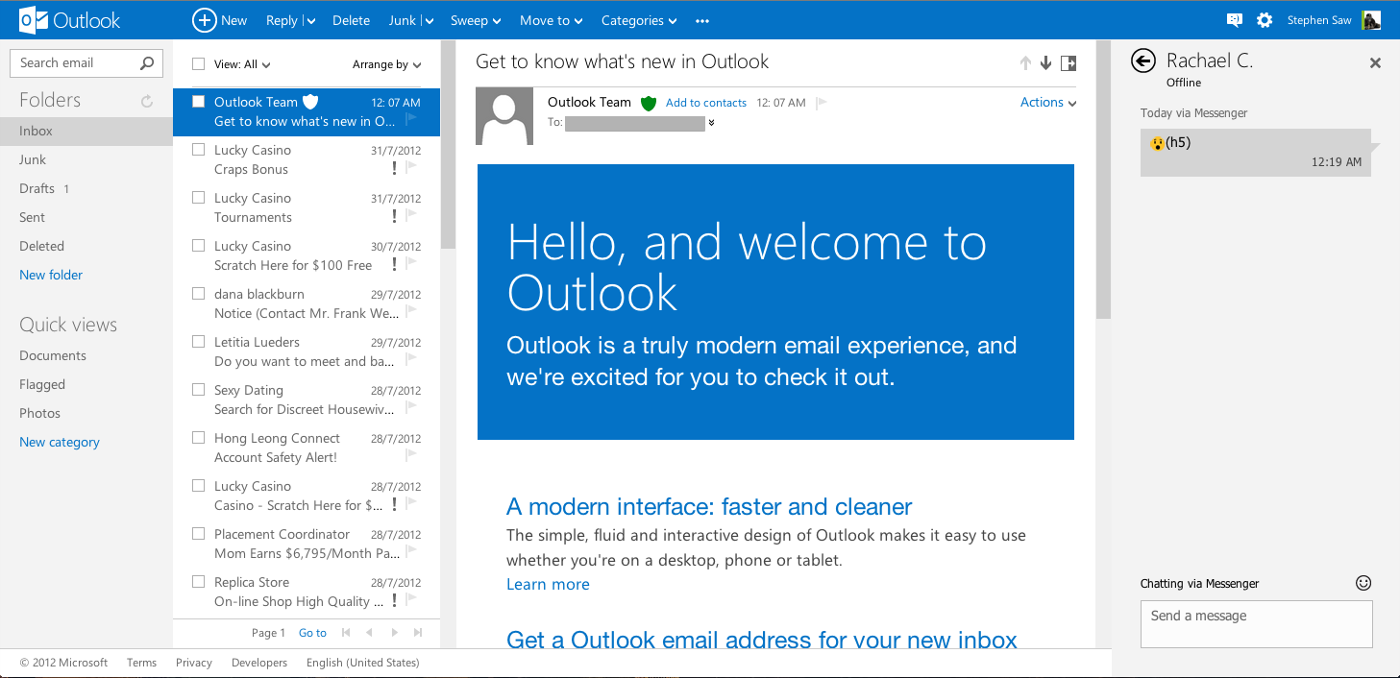Click the refresh icon beside Folders

point(147,101)
